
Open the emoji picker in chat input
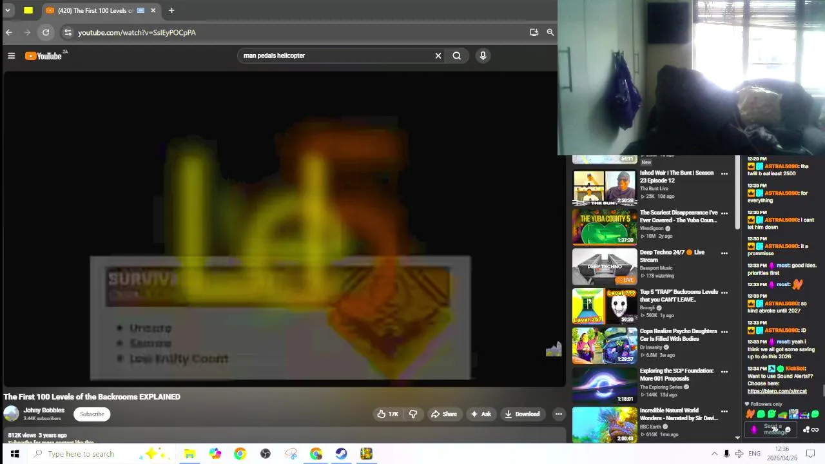(788, 430)
